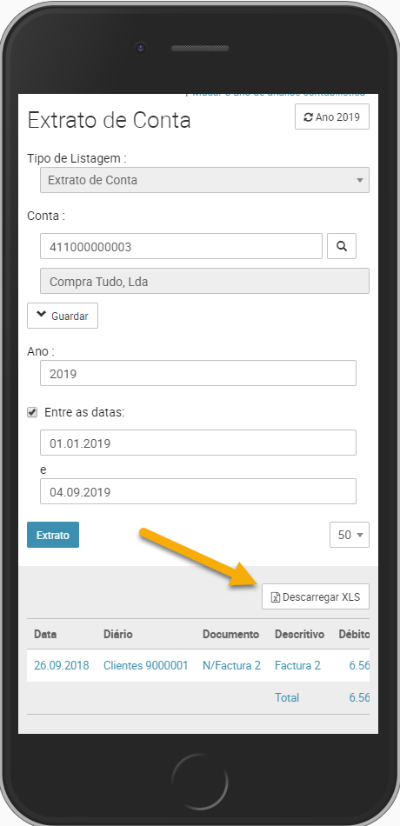The image size is (400, 826).
Task: Click the blue Extrato button
Action: (x=53, y=535)
